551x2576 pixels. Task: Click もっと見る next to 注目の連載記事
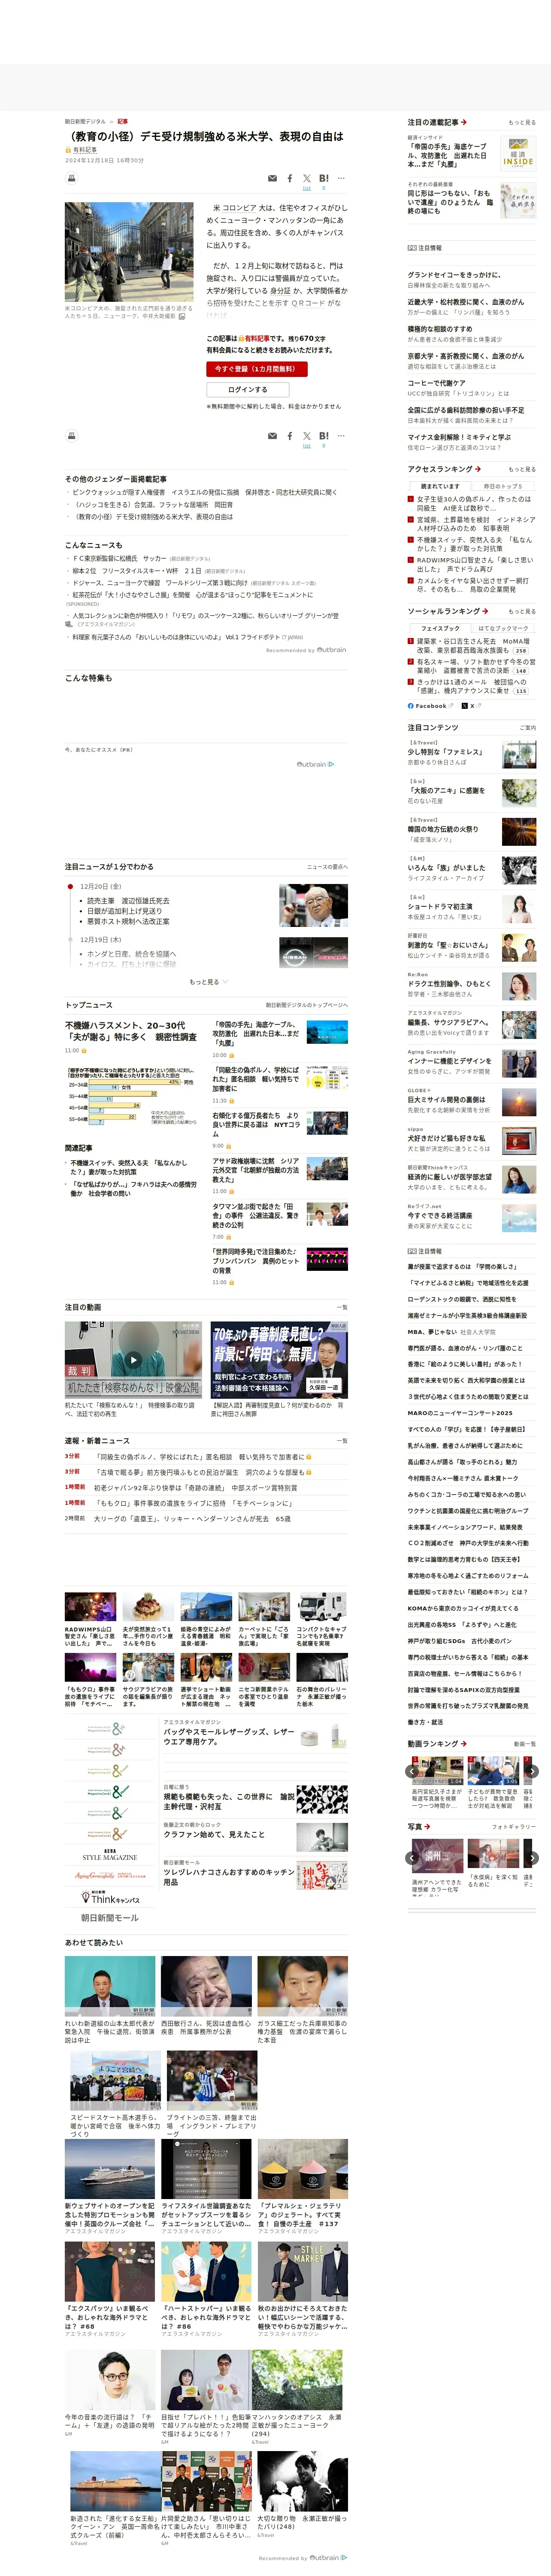tap(522, 123)
